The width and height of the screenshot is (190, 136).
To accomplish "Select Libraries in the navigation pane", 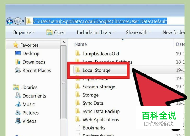I will click(25, 87).
